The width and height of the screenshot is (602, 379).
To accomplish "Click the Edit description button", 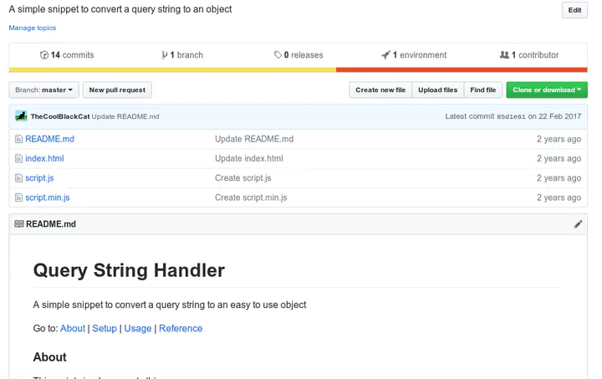I will coord(574,10).
